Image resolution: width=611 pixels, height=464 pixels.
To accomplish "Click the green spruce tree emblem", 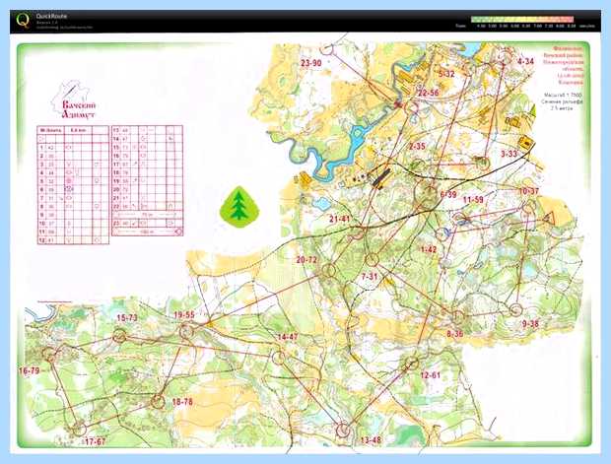I will point(239,207).
